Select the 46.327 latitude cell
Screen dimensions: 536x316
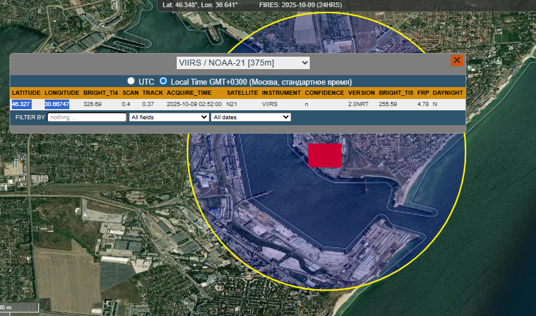21,104
